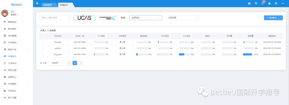
Task: Open the 10条/页 page size dropdown
Action: coord(56,63)
